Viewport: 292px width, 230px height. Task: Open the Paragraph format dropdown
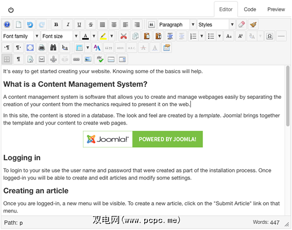[177, 25]
